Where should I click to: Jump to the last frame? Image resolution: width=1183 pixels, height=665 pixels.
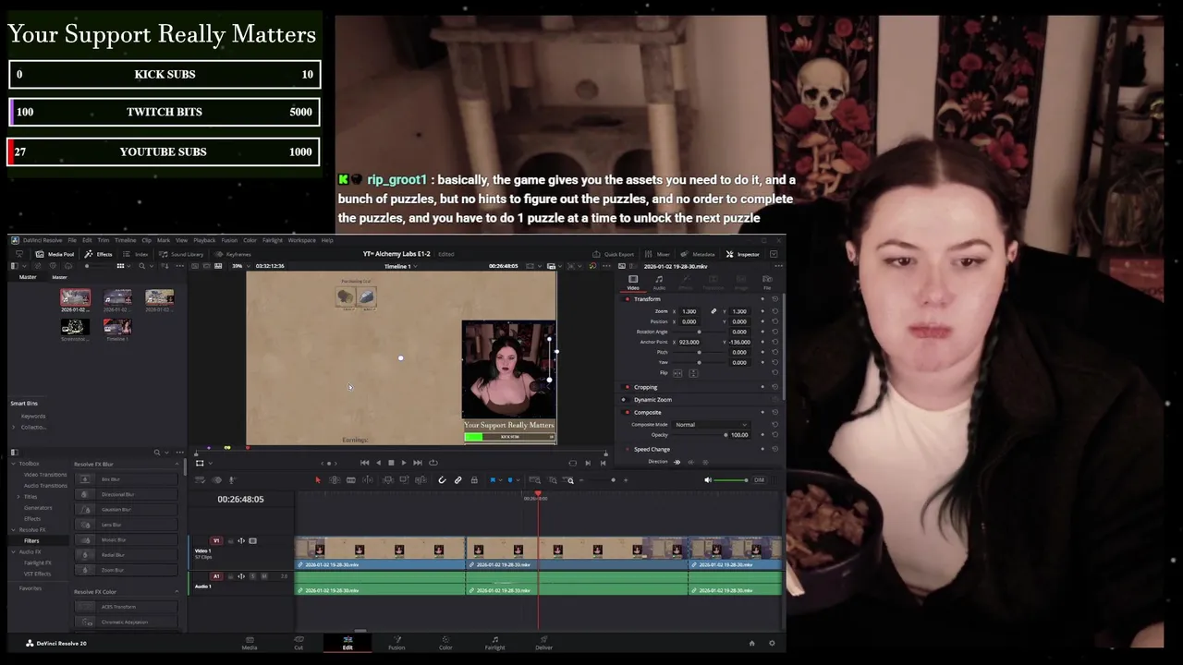pyautogui.click(x=418, y=463)
